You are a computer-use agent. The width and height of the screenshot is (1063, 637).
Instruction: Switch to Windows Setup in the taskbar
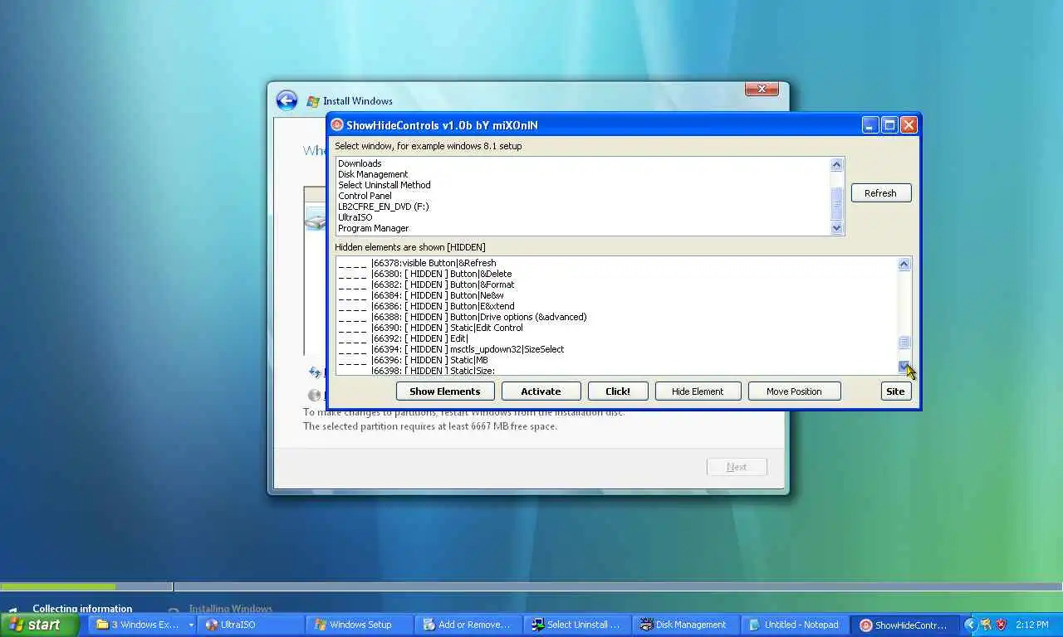click(359, 625)
